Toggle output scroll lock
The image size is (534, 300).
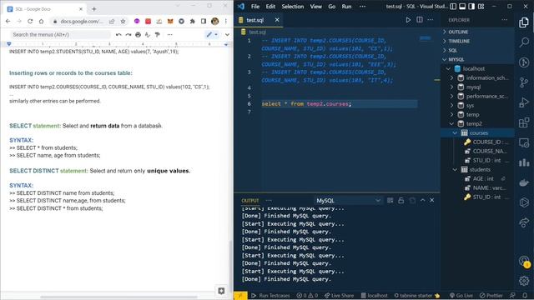(x=400, y=200)
